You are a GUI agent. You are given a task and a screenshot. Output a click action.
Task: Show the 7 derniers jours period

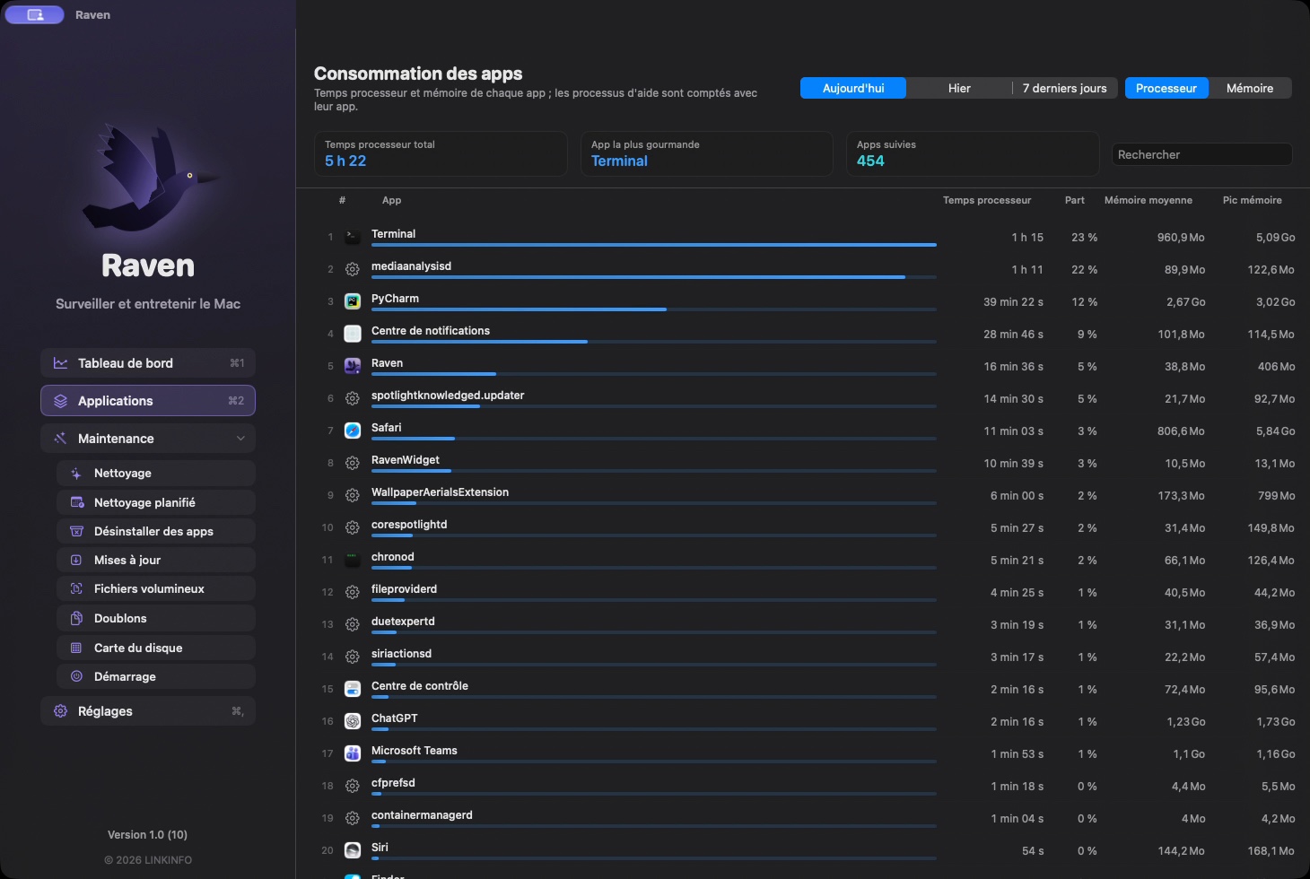pos(1065,88)
